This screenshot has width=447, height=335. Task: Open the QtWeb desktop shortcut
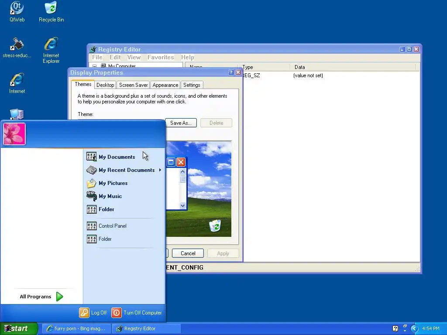(17, 12)
